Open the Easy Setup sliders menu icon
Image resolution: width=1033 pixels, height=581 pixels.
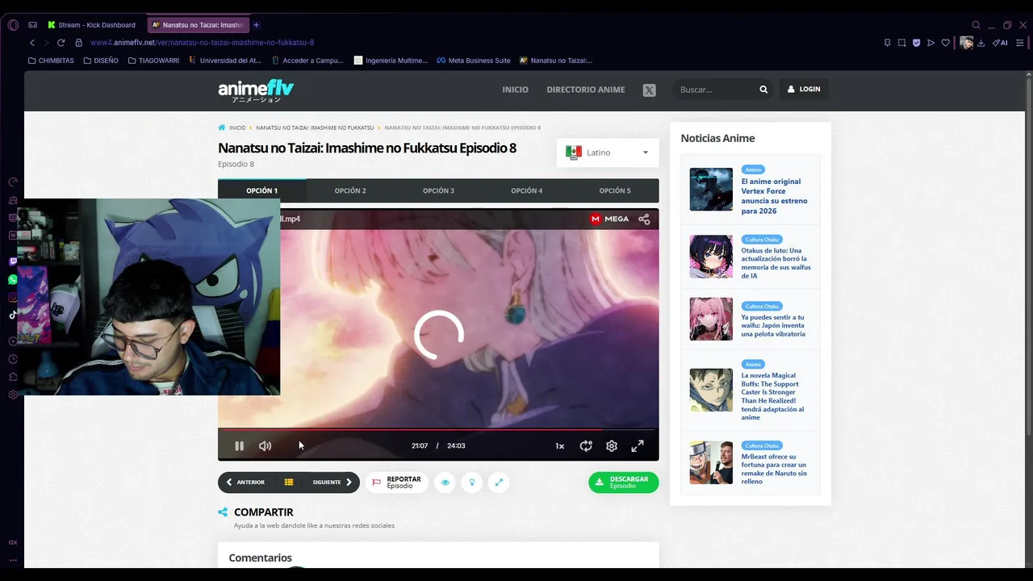pyautogui.click(x=1021, y=43)
